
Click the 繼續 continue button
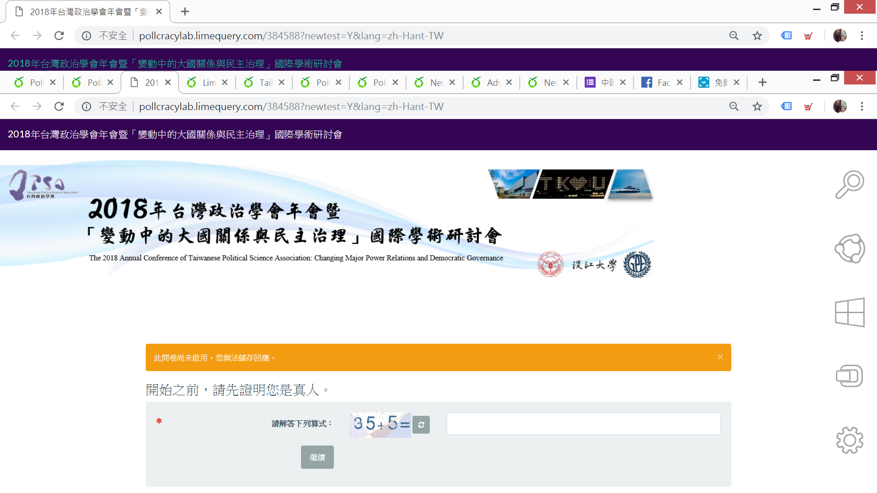[x=317, y=457]
